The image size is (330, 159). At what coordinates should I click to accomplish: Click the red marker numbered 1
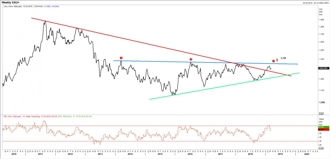121,58
